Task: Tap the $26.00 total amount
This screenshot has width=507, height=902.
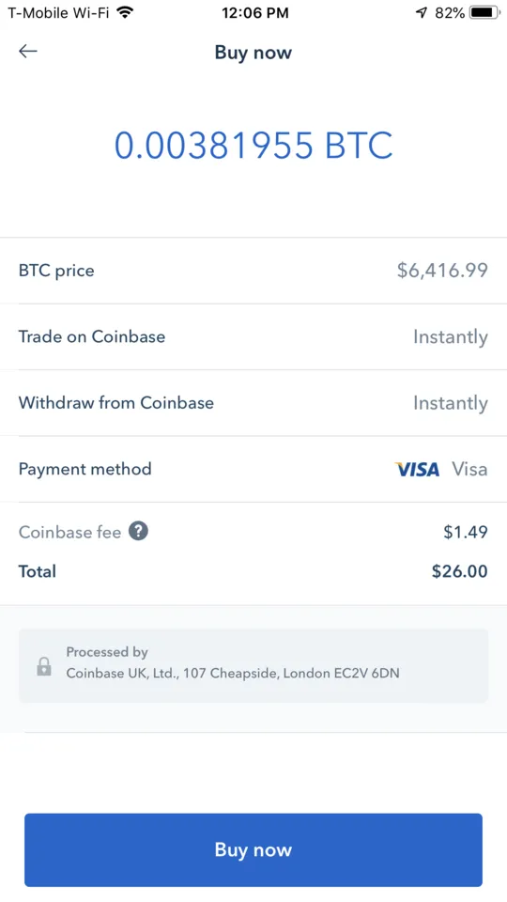Action: (x=460, y=571)
